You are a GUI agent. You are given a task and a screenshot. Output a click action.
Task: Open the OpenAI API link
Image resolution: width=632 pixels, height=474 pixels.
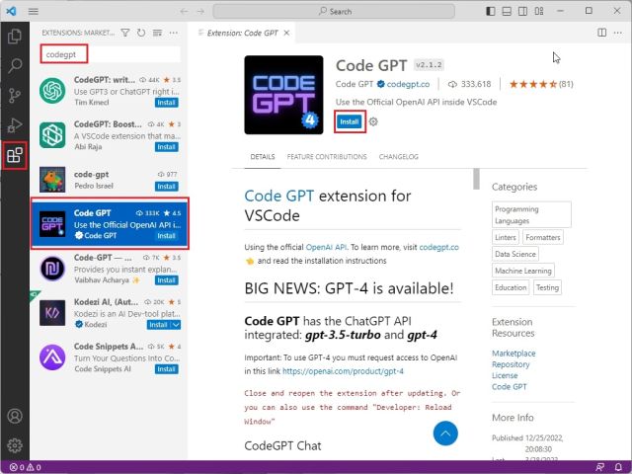click(326, 247)
